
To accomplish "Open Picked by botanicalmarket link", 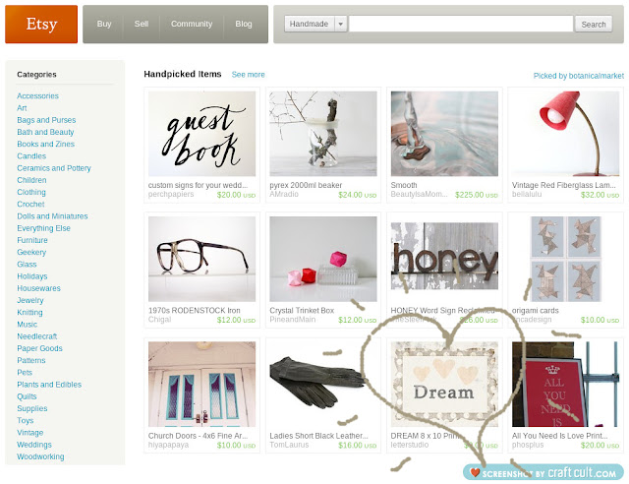I will (x=579, y=76).
